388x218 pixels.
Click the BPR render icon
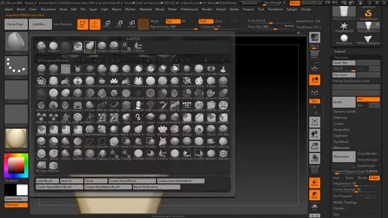pyautogui.click(x=315, y=38)
